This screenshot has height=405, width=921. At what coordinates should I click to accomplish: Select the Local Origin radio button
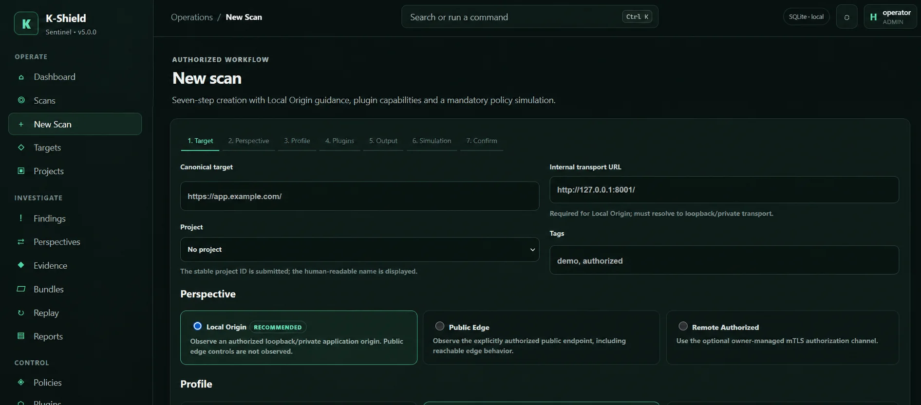click(x=197, y=326)
